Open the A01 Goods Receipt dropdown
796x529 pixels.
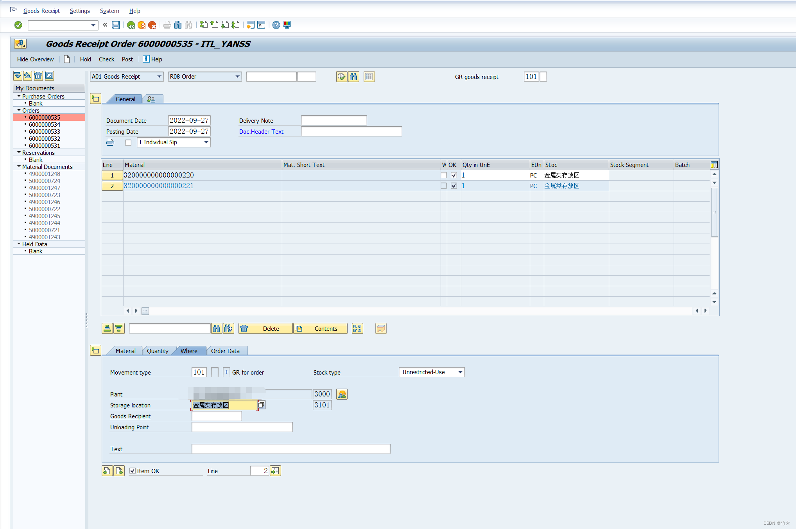tap(159, 77)
